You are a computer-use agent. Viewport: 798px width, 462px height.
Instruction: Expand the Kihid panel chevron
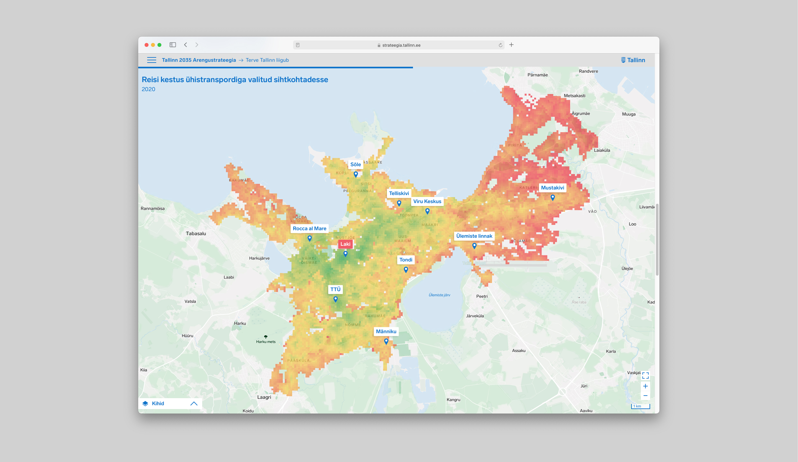[x=193, y=404]
